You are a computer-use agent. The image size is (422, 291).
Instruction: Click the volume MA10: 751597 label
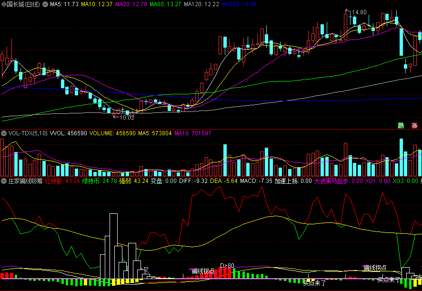pyautogui.click(x=193, y=133)
